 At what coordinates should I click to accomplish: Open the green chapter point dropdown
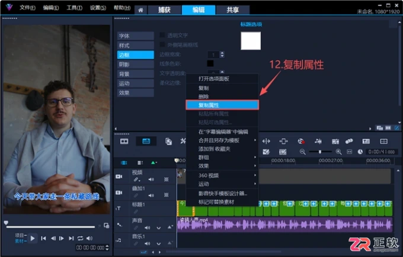154,163
